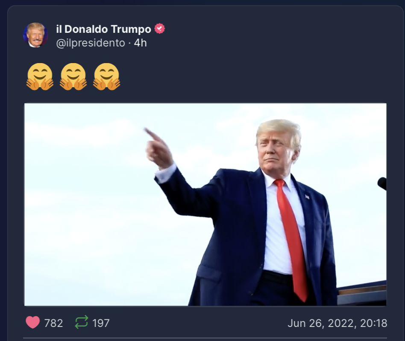Click the pink verified badge
The height and width of the screenshot is (341, 405).
160,29
